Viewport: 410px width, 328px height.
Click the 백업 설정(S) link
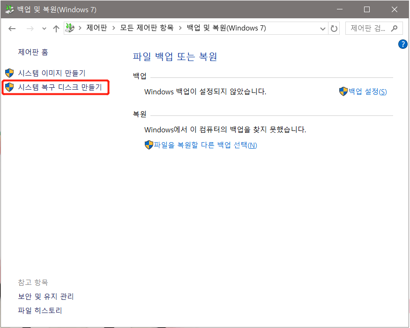367,92
